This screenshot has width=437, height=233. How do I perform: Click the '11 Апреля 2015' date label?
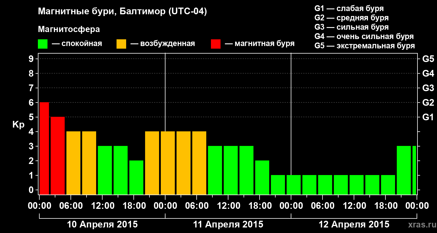(228, 225)
